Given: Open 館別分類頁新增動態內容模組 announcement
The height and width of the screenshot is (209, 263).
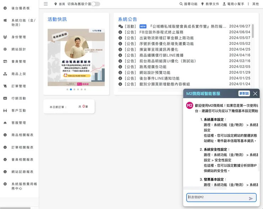Looking at the screenshot, I should pyautogui.click(x=165, y=84).
